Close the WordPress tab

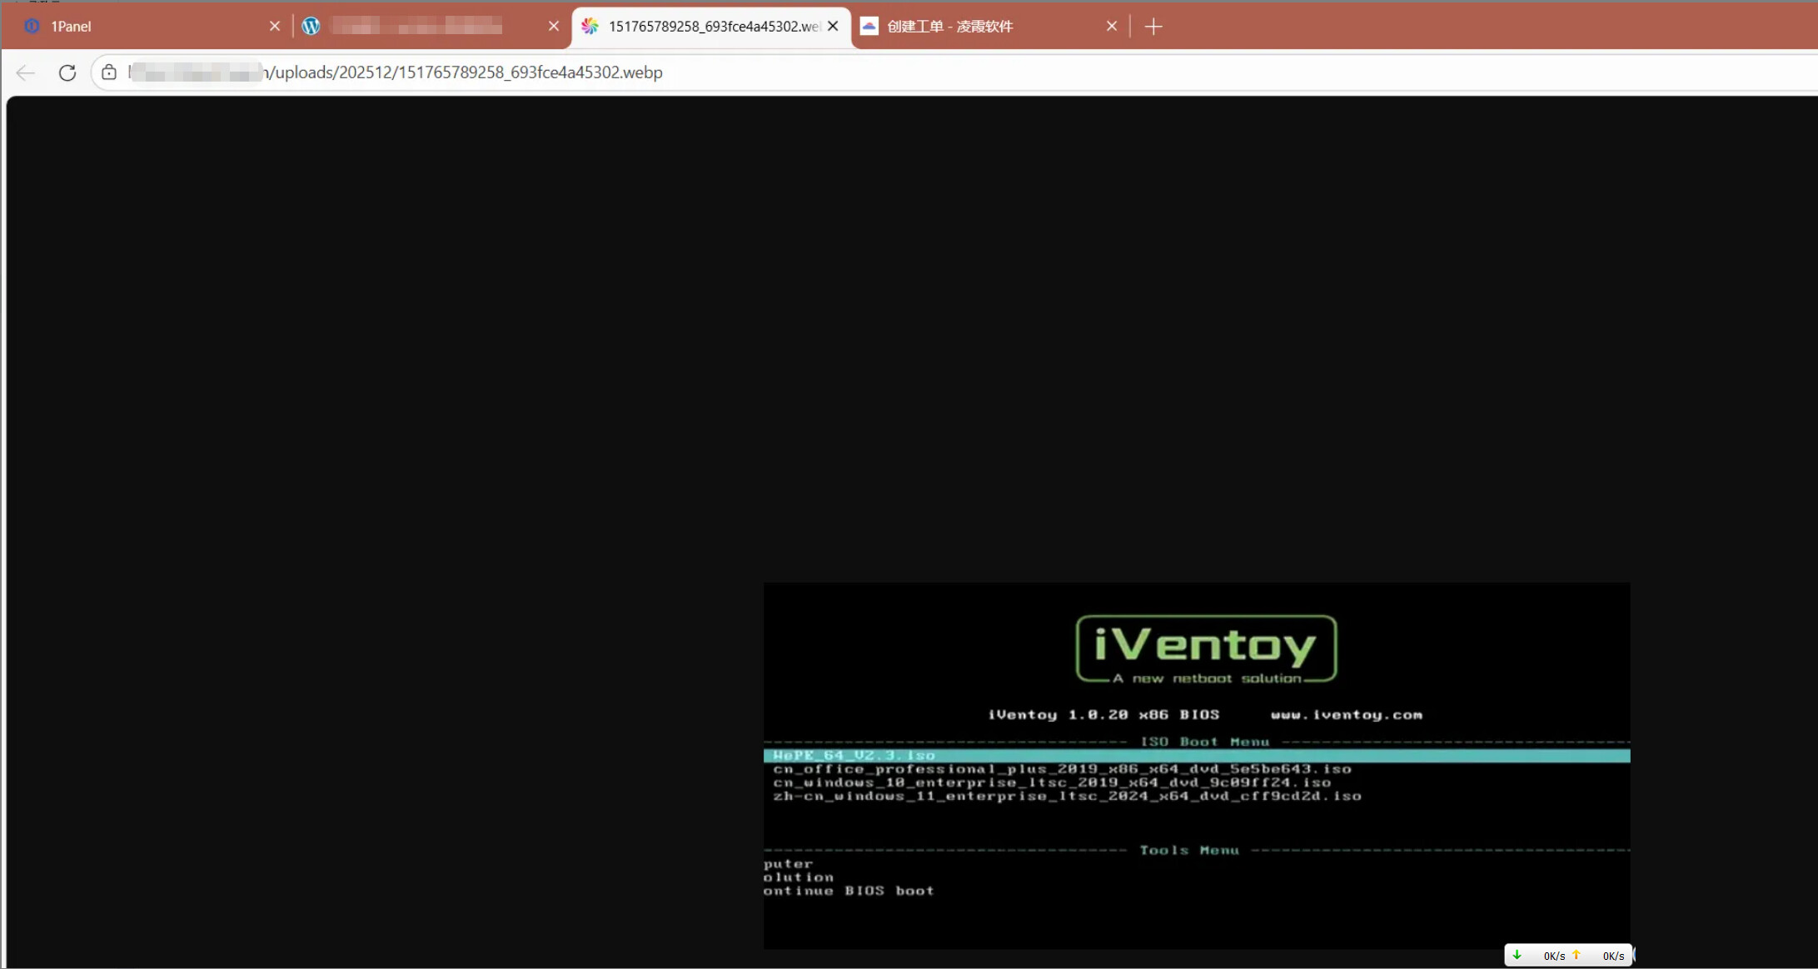[x=554, y=27]
